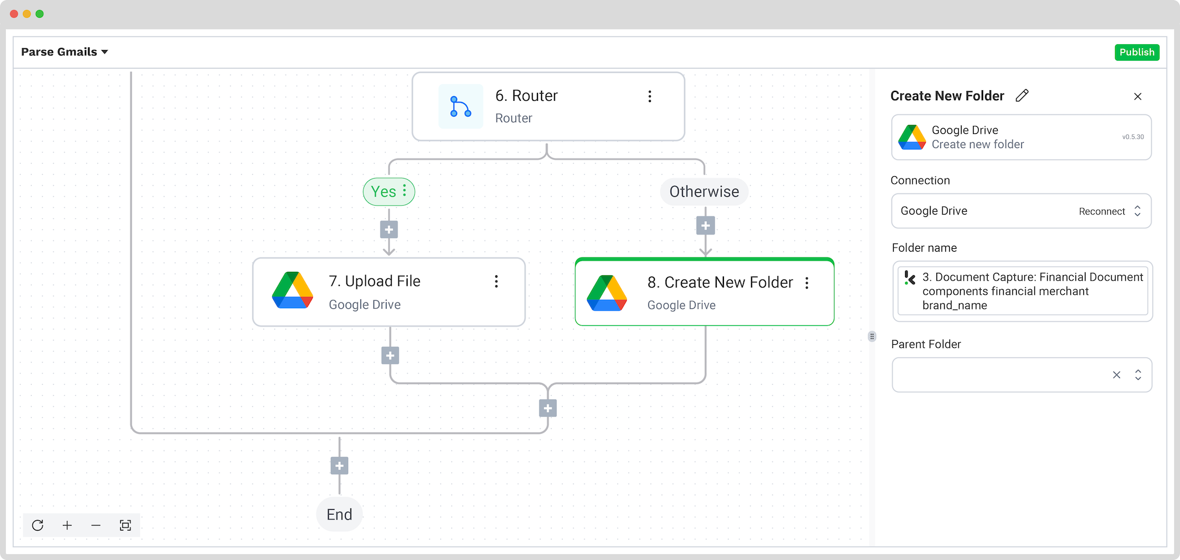
Task: Zoom out of the canvas
Action: 96,525
